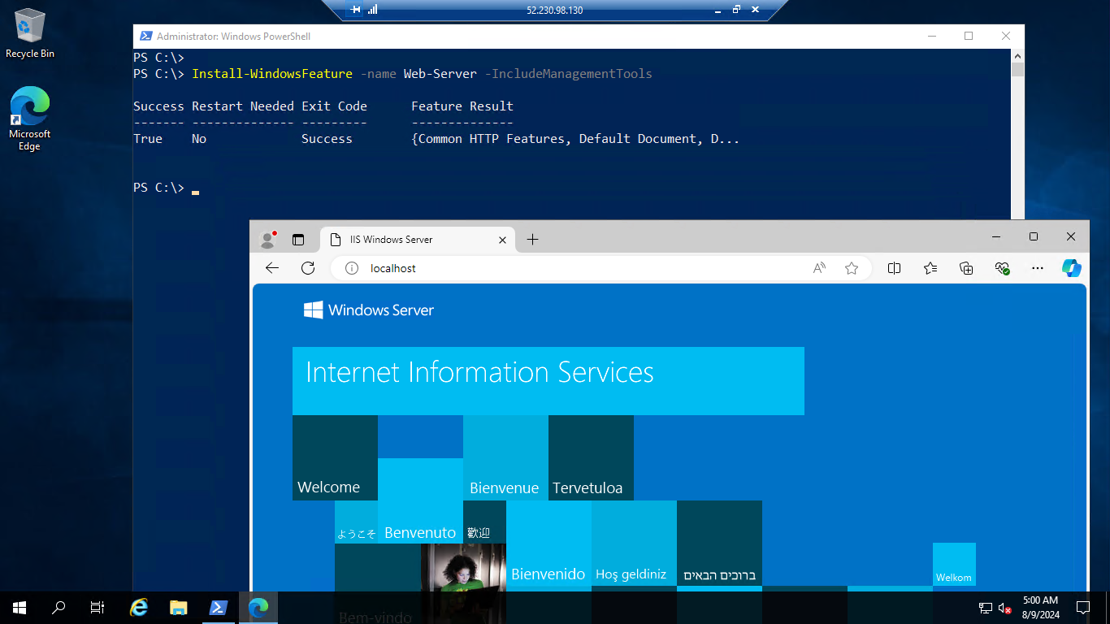Screen dimensions: 1110x624
Task: Open Edge split screen button
Action: pyautogui.click(x=895, y=268)
